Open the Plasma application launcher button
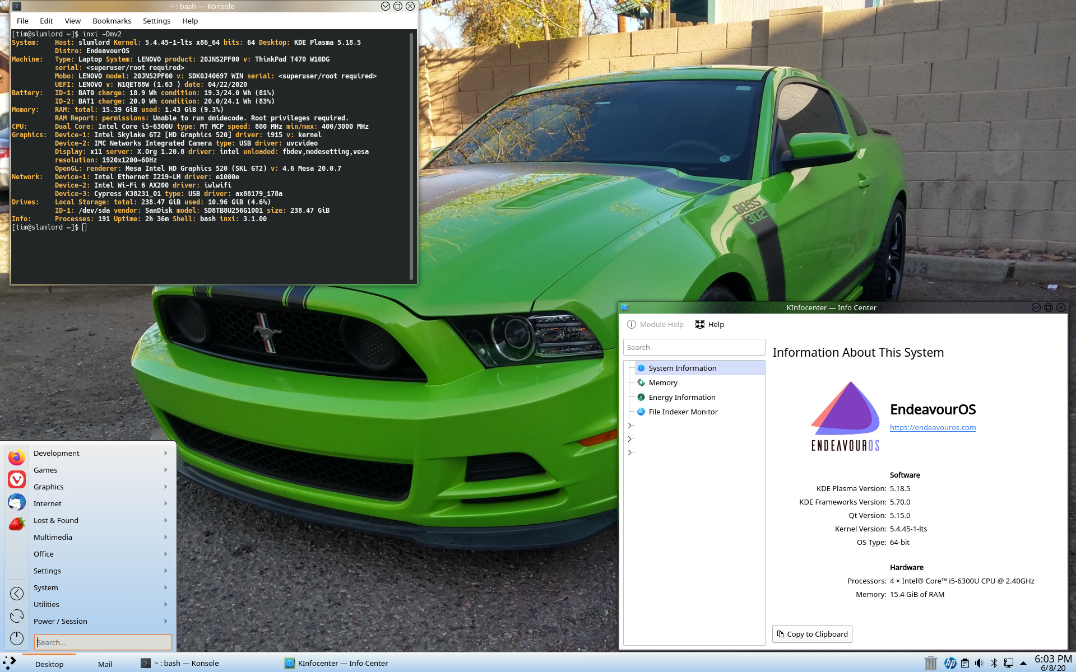1076x672 pixels. pos(10,663)
